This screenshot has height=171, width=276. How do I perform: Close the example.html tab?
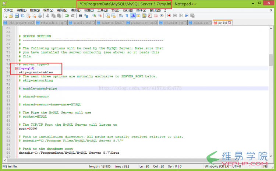pyautogui.click(x=93, y=23)
